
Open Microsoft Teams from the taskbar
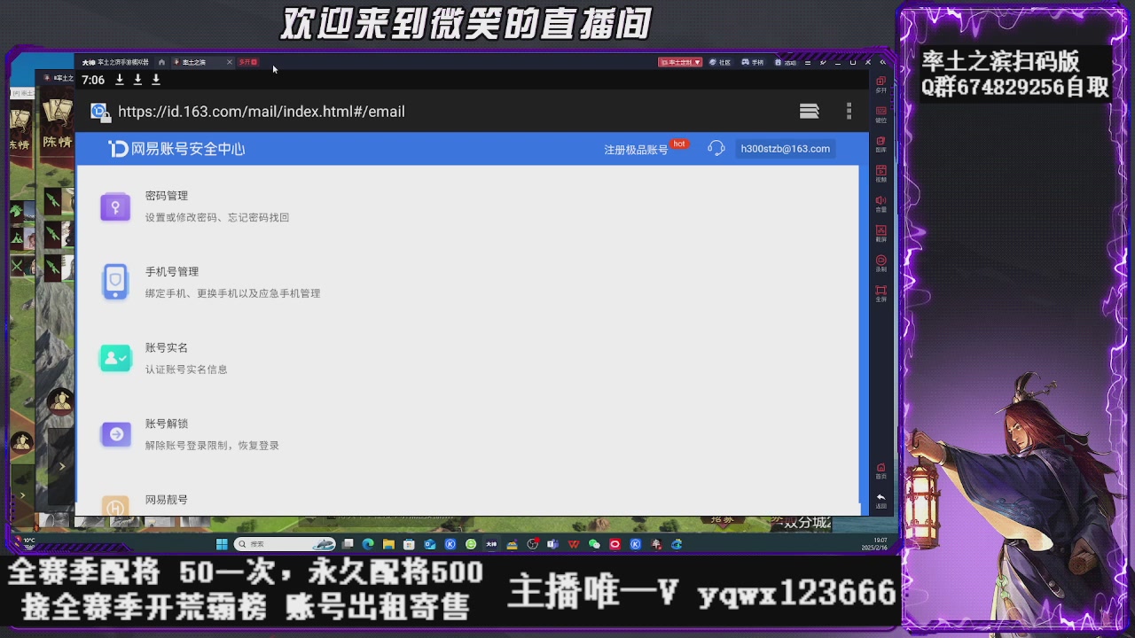552,544
